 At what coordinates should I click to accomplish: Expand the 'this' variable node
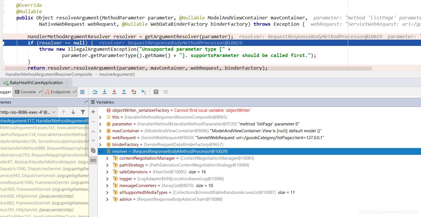click(100, 117)
